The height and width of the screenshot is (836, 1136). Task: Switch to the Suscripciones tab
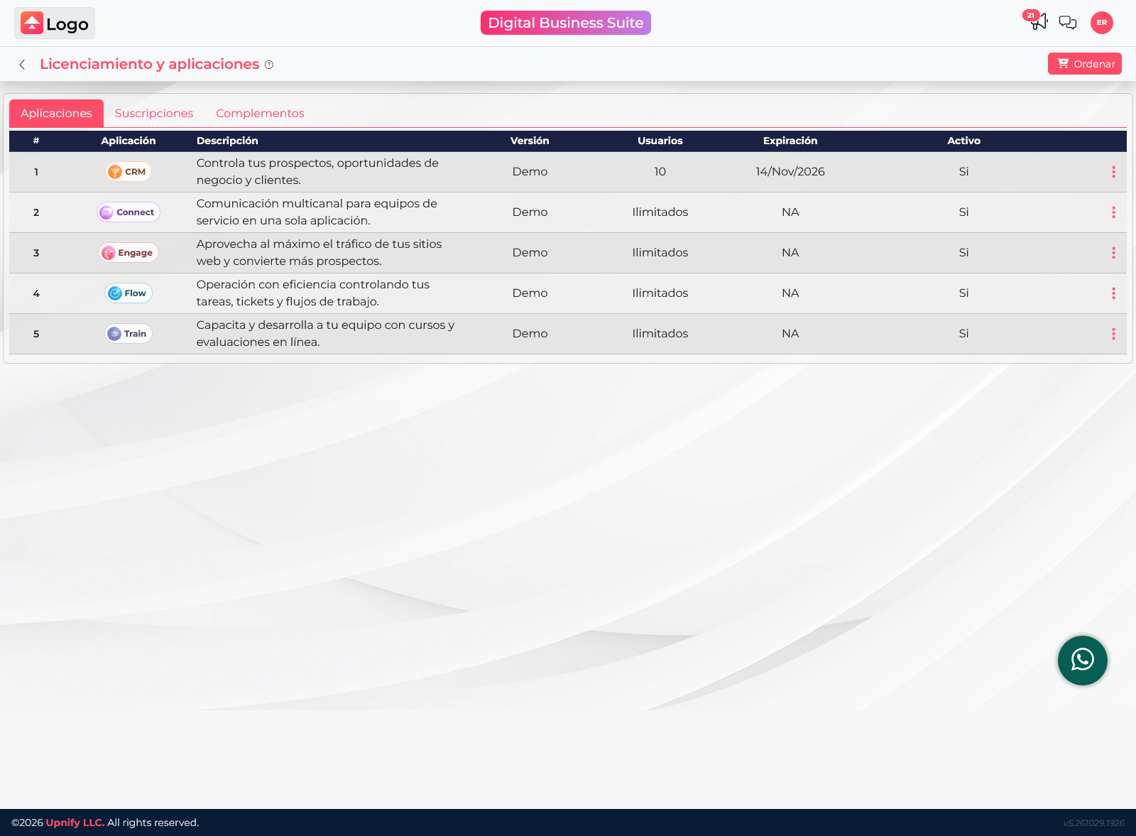point(154,114)
